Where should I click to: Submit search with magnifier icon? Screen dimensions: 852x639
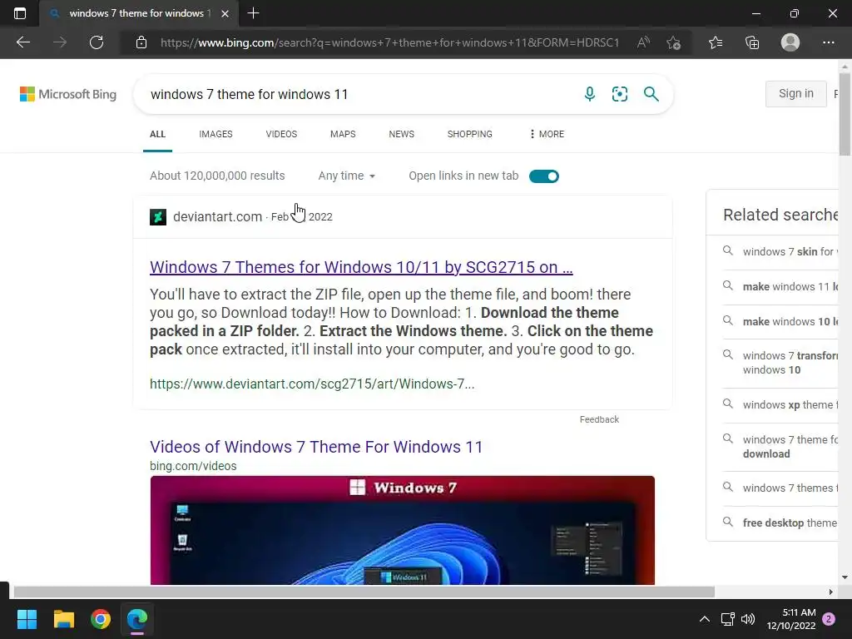click(651, 94)
